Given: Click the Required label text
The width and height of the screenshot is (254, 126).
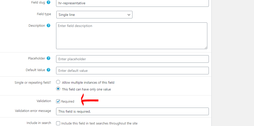Looking at the screenshot, I should point(67,102).
